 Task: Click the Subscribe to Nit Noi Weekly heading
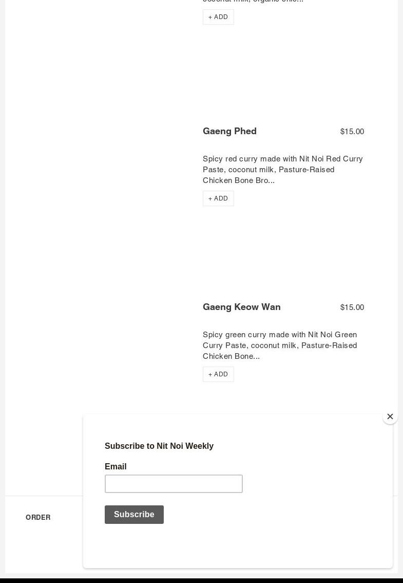(x=159, y=446)
